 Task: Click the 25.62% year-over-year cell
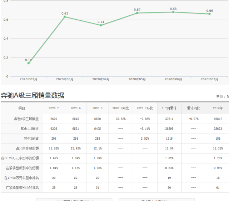tap(121, 119)
